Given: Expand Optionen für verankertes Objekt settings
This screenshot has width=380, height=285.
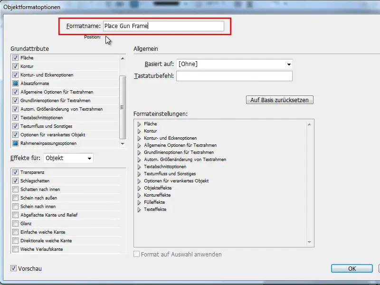Looking at the screenshot, I should (x=139, y=181).
